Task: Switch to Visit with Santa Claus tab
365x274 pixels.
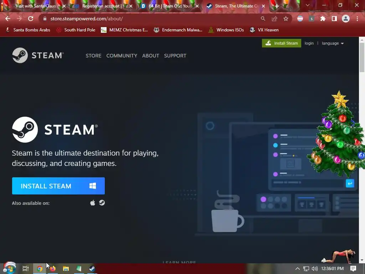Action: coord(36,6)
